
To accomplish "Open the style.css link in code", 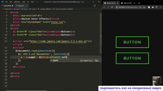I will pos(57,22).
